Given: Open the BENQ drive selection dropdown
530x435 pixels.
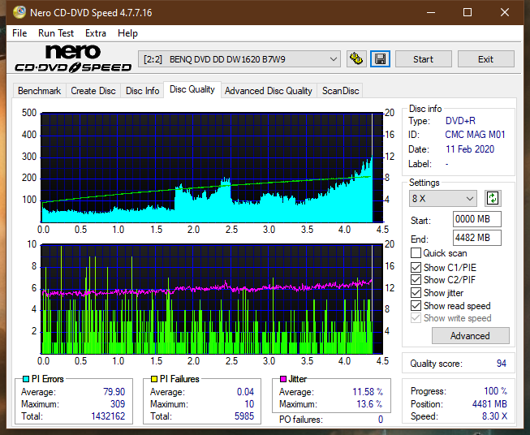Looking at the screenshot, I should [x=239, y=59].
